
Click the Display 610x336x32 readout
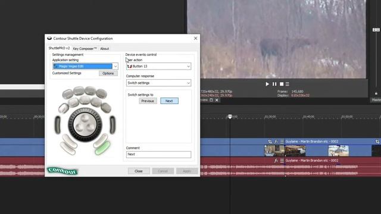click(x=293, y=95)
